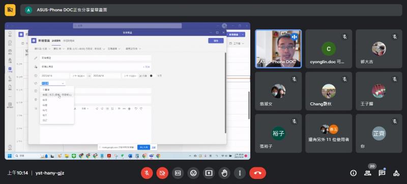Select the 郭大吉 participant tile
Viewport: 407px width, 184px height.
click(379, 49)
